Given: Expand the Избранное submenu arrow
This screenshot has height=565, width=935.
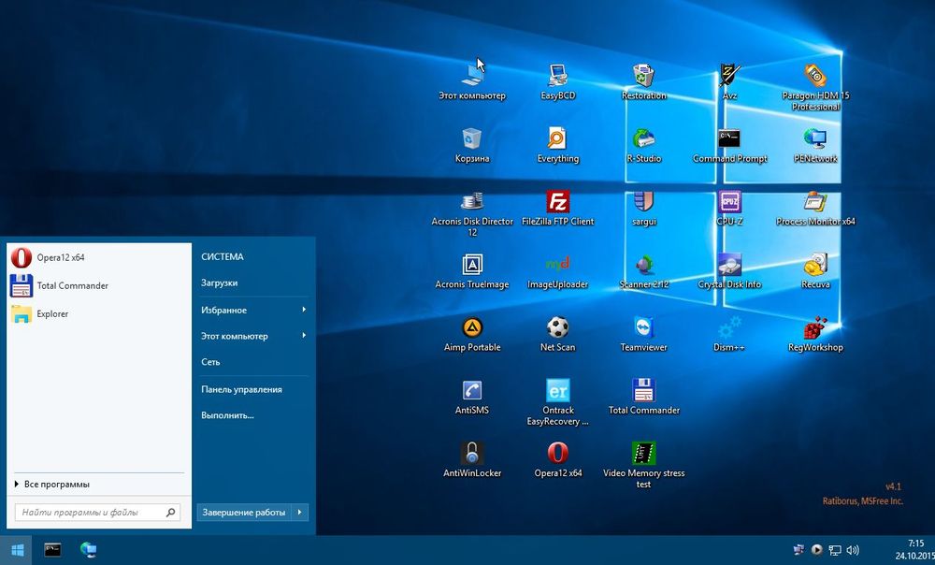Looking at the screenshot, I should pyautogui.click(x=304, y=310).
